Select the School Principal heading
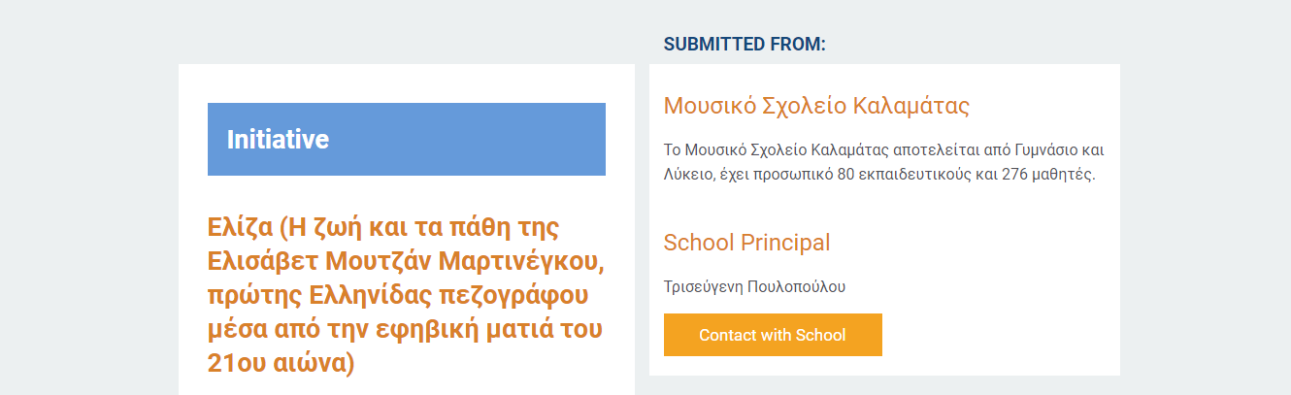Image resolution: width=1291 pixels, height=395 pixels. click(x=746, y=243)
